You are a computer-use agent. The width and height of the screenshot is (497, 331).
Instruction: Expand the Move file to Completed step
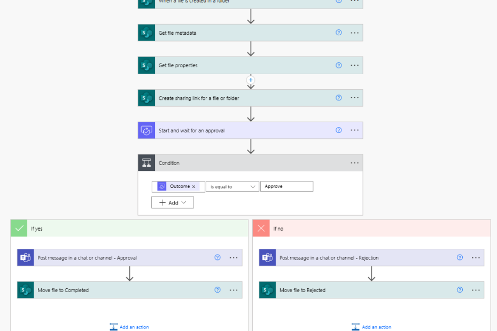(130, 290)
